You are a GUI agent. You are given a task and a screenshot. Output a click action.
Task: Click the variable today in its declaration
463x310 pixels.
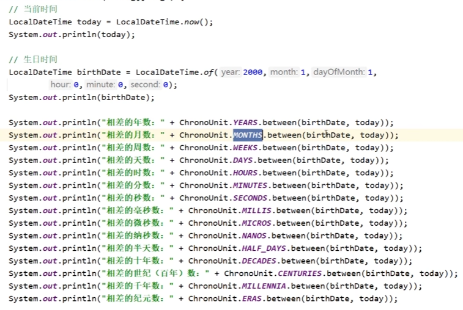point(89,22)
